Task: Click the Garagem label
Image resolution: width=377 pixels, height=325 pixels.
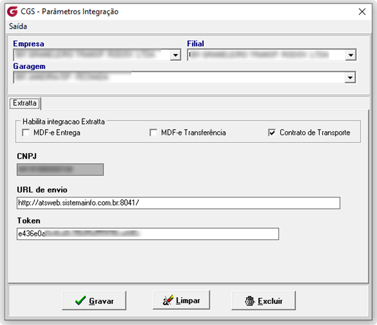Action: 29,66
